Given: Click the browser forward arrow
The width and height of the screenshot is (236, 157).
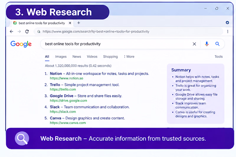Looking at the screenshot, I should click(x=19, y=31).
